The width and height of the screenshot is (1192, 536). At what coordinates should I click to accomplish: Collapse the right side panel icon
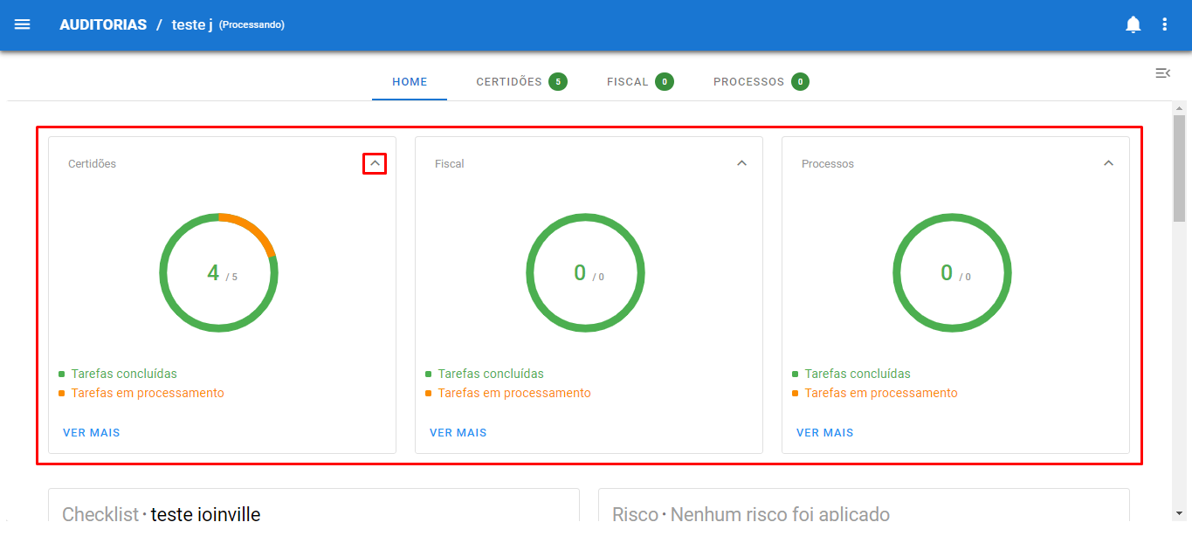1162,73
